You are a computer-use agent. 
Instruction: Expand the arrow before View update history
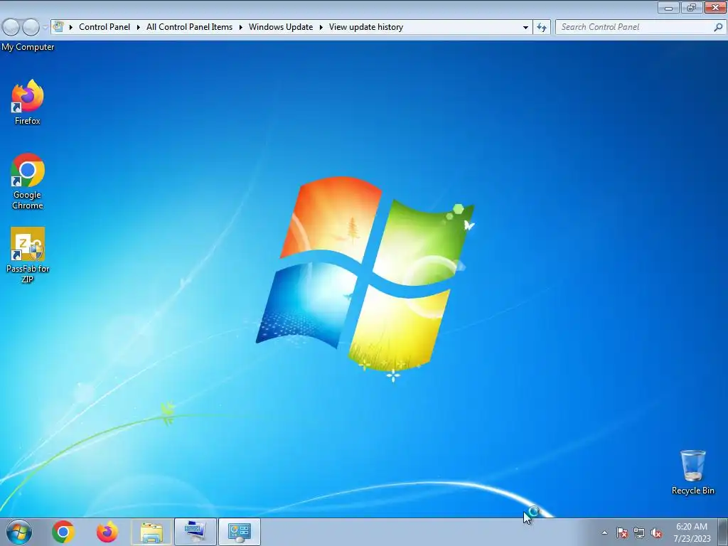tap(321, 27)
